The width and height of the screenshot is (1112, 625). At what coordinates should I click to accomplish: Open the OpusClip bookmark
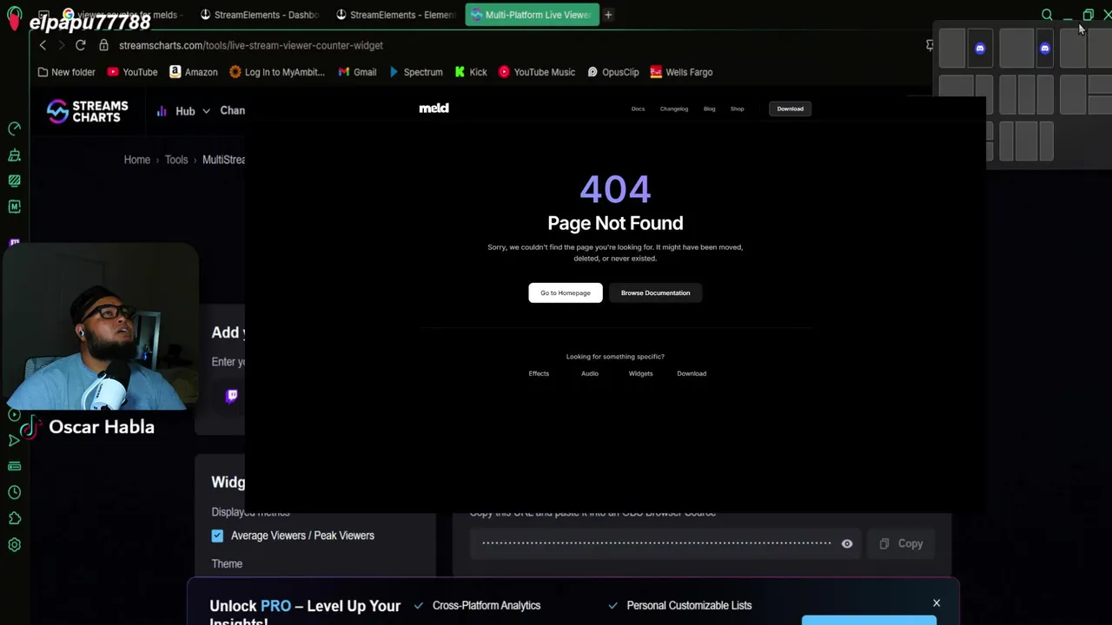point(612,72)
